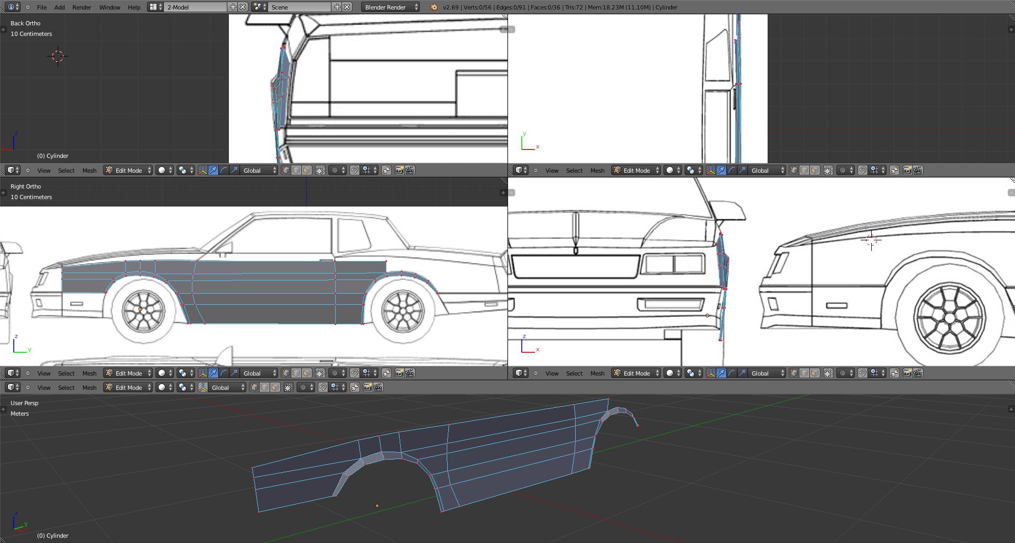Open Mesh menu in middle-right viewport header

pos(597,373)
